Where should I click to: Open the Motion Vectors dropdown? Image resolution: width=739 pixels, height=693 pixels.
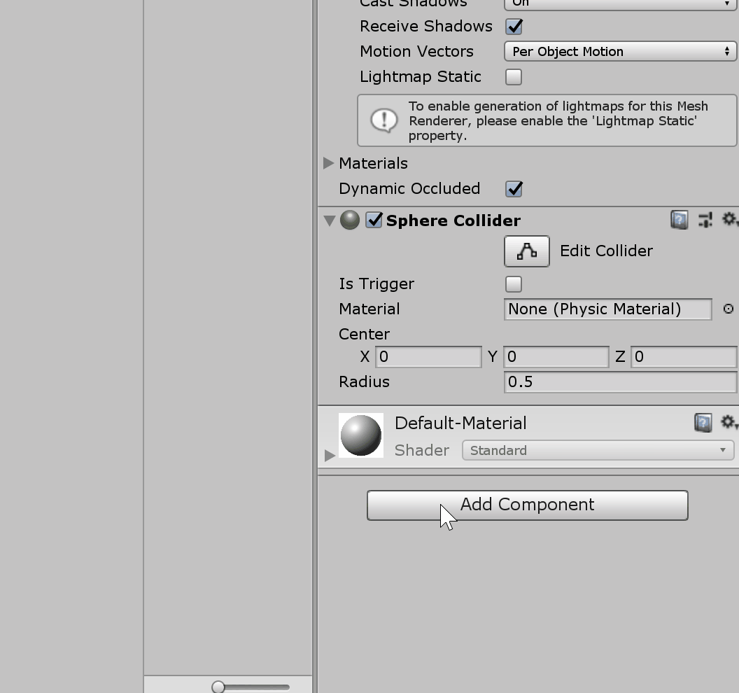tap(619, 51)
